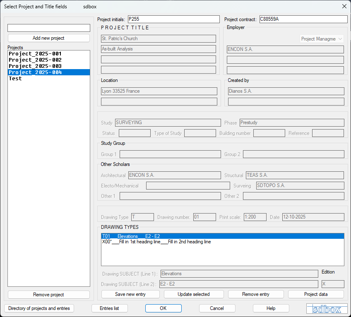351x317 pixels.
Task: Select Project_2025-004 in Projects list
Action: tap(49, 72)
